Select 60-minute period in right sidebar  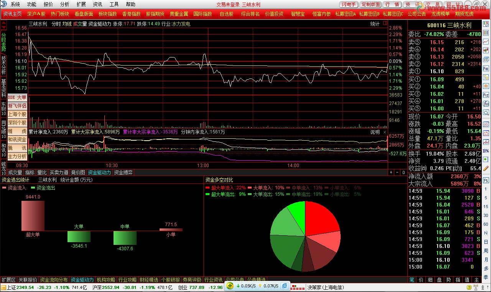pos(486,224)
